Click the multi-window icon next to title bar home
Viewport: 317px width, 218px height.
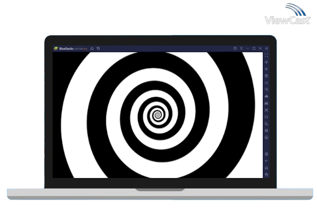[x=98, y=48]
